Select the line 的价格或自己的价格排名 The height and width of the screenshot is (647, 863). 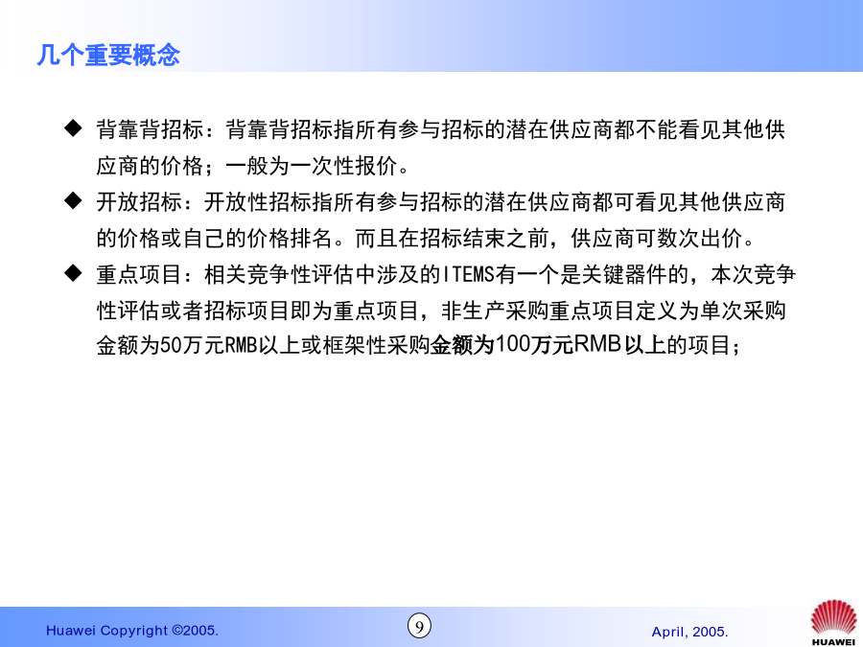click(x=426, y=239)
